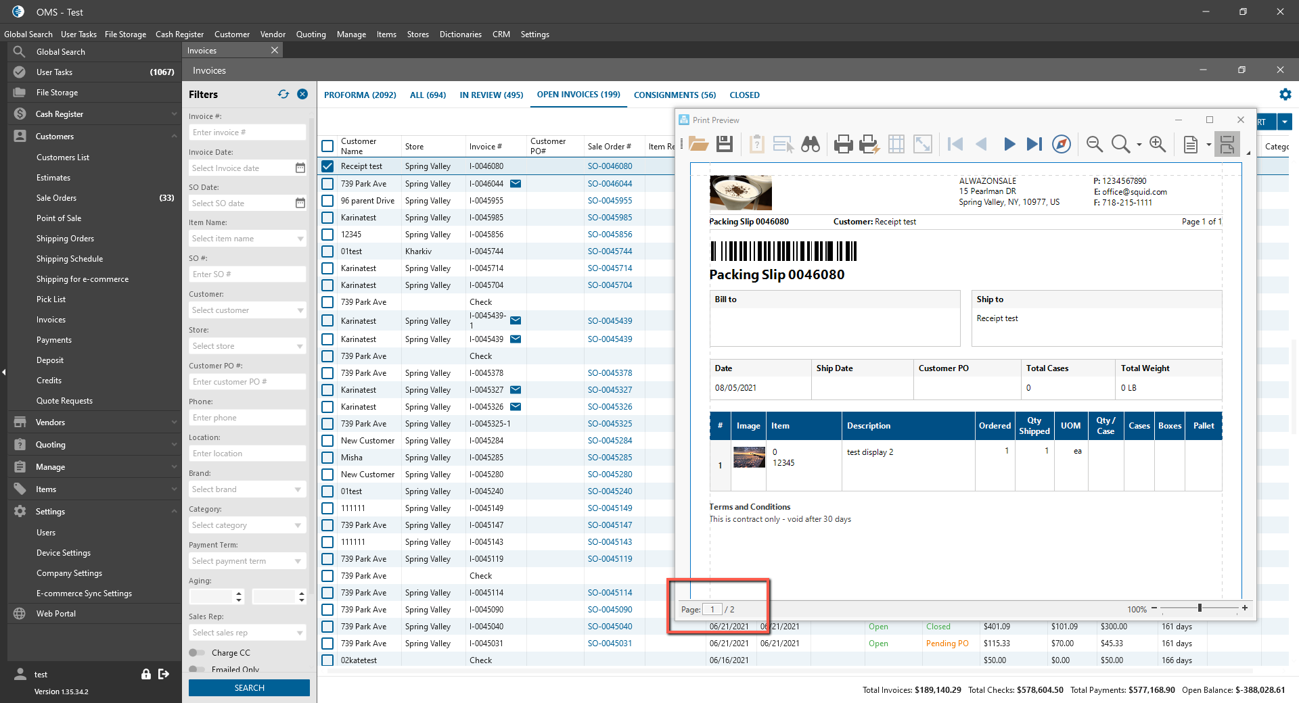The height and width of the screenshot is (703, 1299).
Task: Expand the Vendors sidebar section
Action: pos(95,422)
